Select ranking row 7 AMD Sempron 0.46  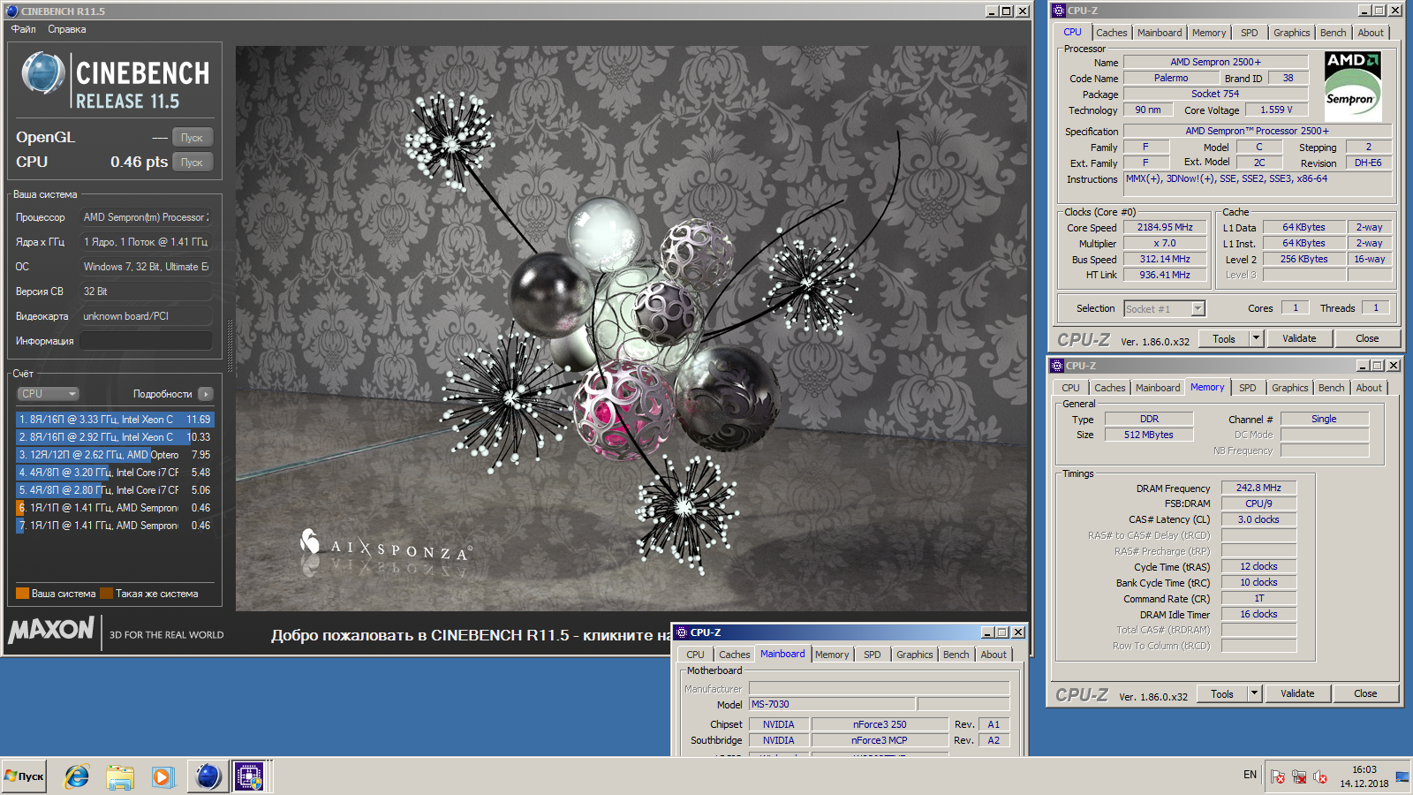(115, 526)
